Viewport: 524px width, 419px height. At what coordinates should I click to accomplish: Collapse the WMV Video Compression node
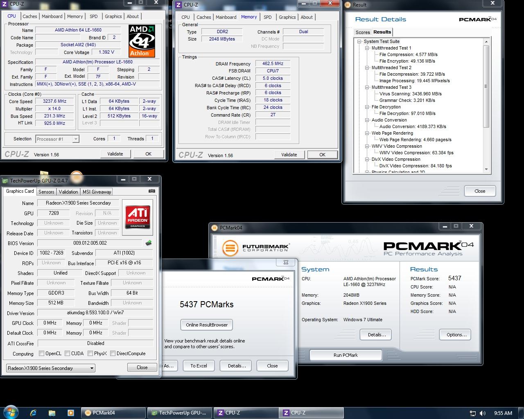pyautogui.click(x=368, y=146)
